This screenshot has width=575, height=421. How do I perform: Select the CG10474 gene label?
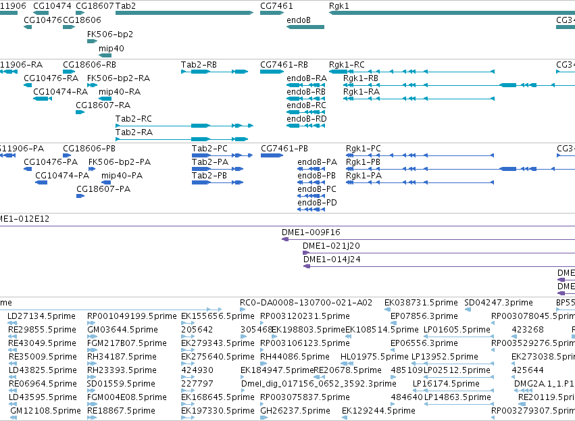click(52, 6)
